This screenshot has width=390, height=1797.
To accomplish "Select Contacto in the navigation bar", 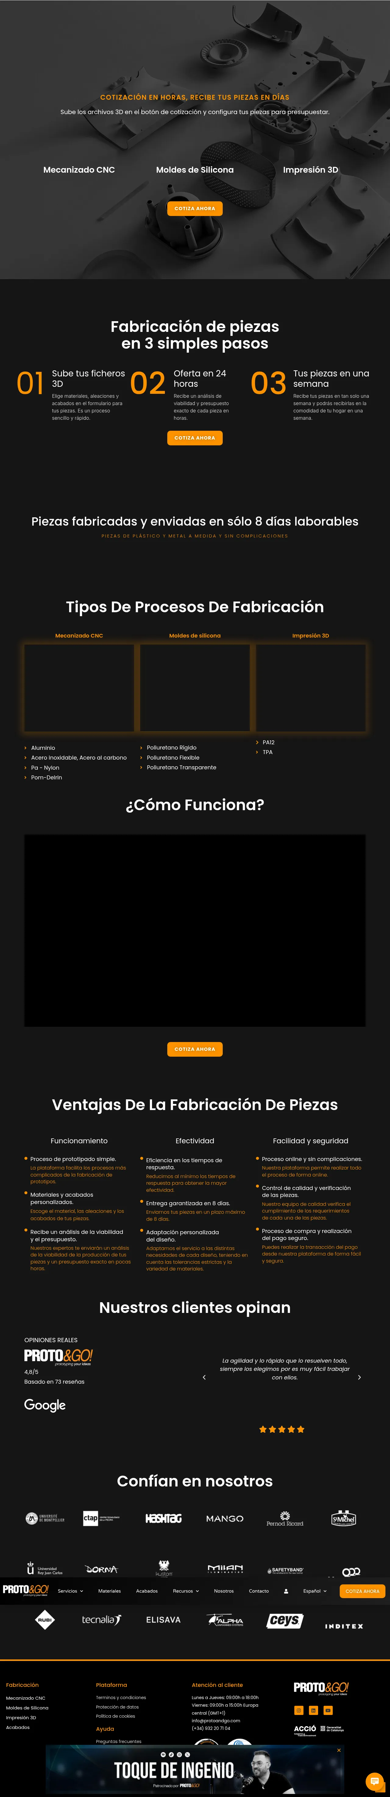I will point(258,1591).
